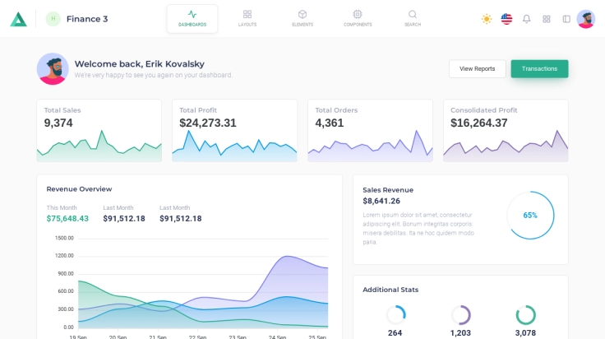Select the Total Profit sparkline chart
The image size is (605, 339).
tap(234, 146)
